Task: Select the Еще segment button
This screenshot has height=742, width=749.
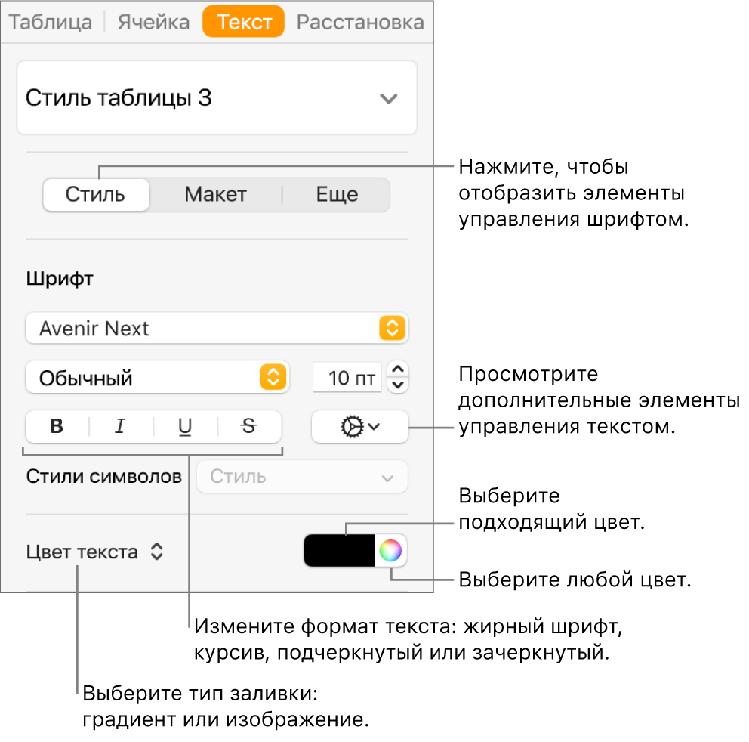Action: [x=337, y=195]
